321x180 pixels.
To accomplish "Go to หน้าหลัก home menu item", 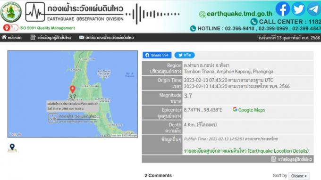I will coord(12,38).
